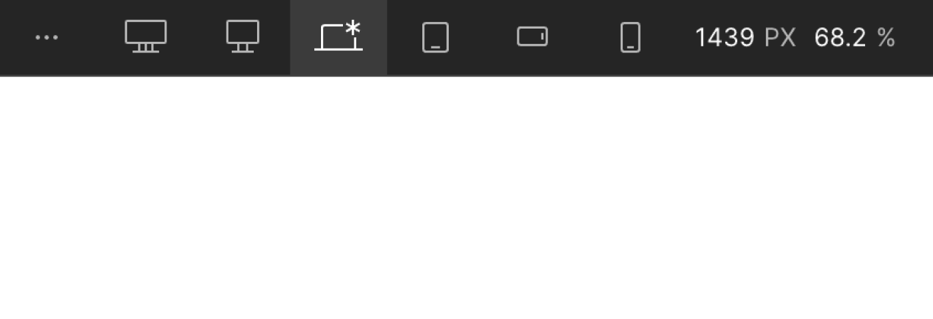Switch to the tablet breakpoint
The image size is (933, 319).
(436, 37)
